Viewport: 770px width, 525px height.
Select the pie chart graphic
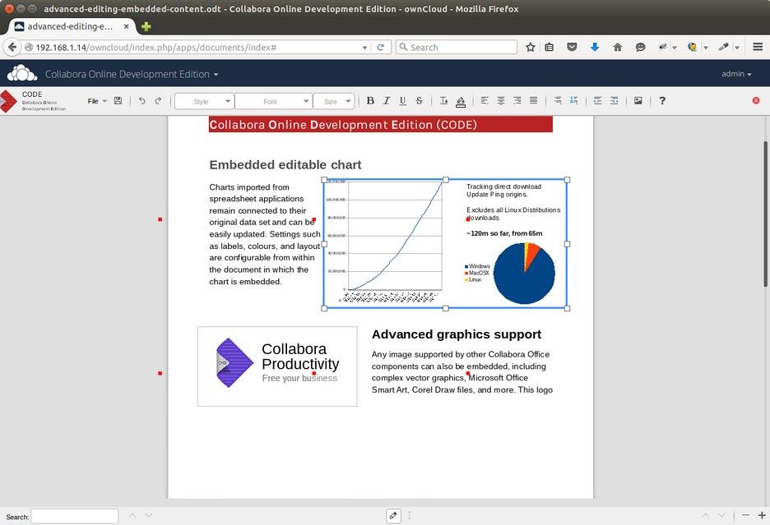click(x=524, y=273)
